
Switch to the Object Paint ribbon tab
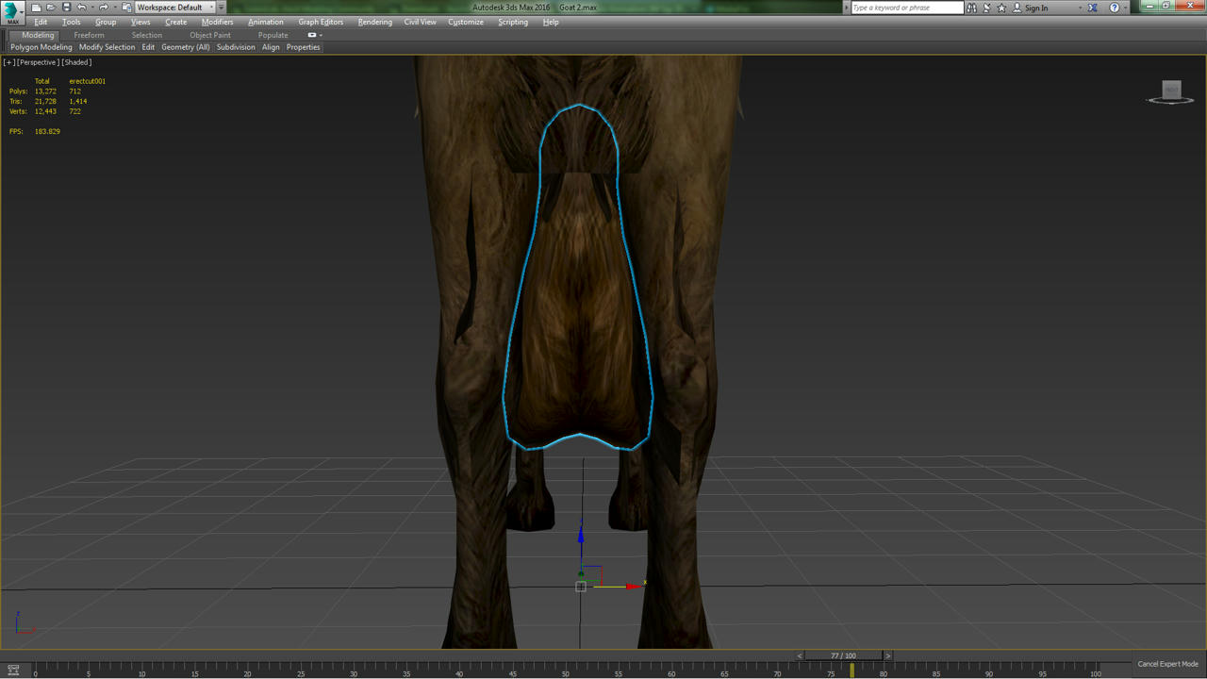[x=209, y=35]
